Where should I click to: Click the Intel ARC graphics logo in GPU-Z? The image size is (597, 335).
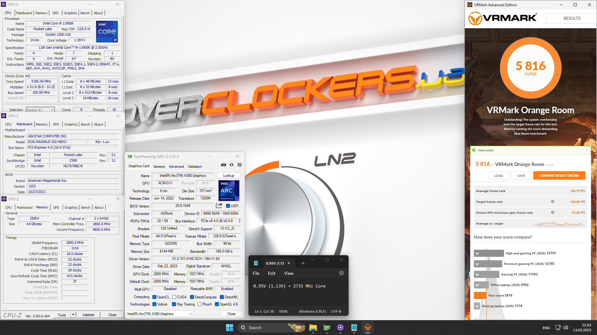click(229, 190)
